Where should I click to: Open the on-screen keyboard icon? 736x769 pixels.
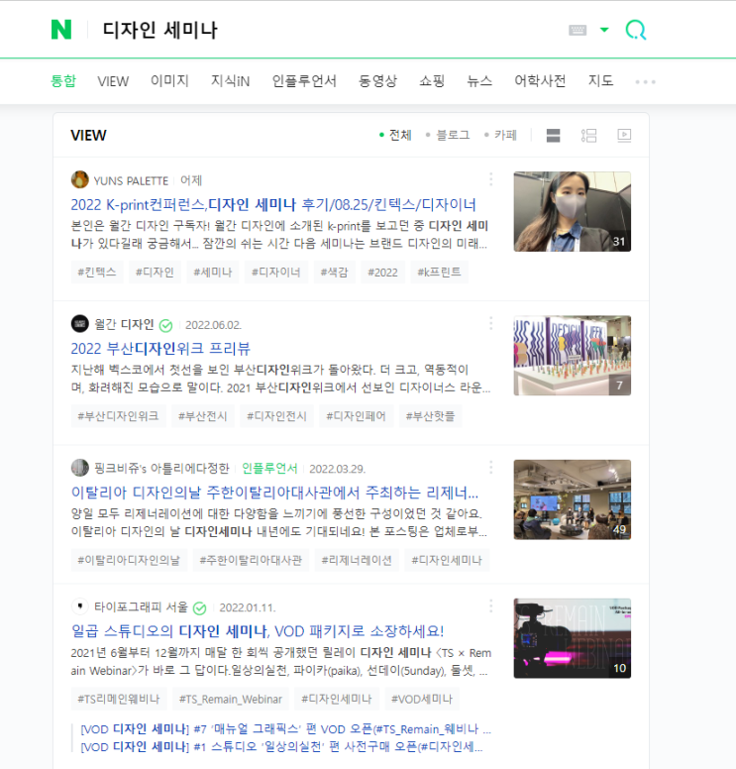pyautogui.click(x=578, y=30)
